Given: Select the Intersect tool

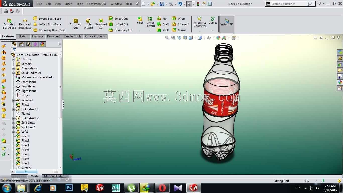Looking at the screenshot, I should 180,24.
